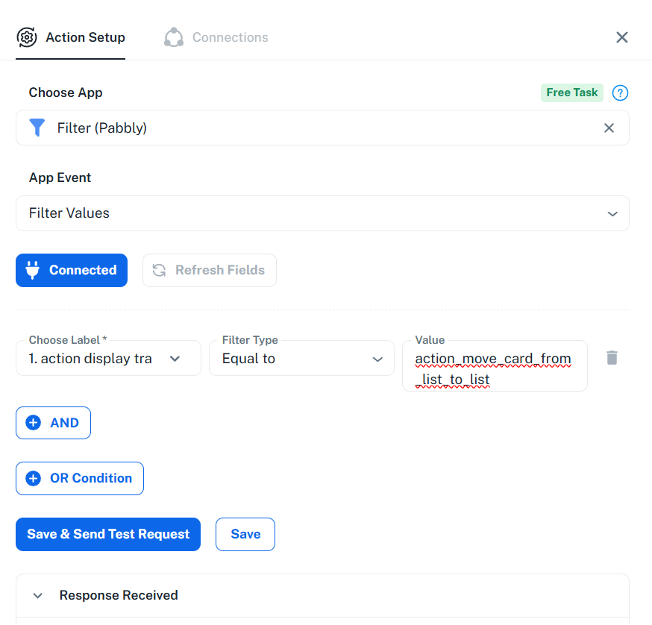The width and height of the screenshot is (652, 625).
Task: Click Save & Send Test Request
Action: [108, 534]
